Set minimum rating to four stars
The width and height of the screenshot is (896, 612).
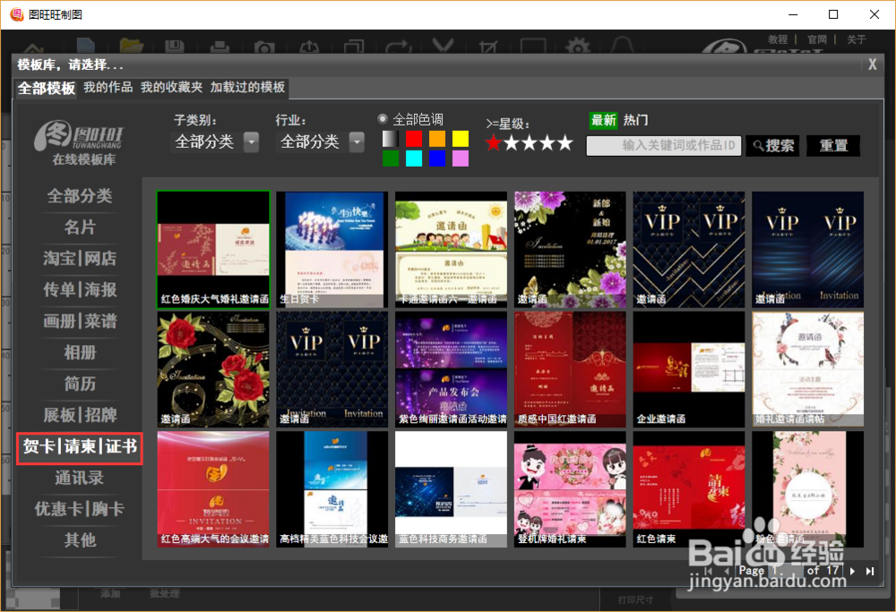click(547, 142)
